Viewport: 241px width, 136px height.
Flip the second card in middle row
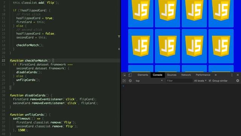click(x=168, y=46)
